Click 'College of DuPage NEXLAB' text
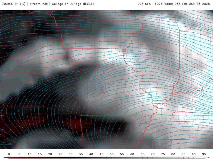213x159 pixels. tap(73, 4)
